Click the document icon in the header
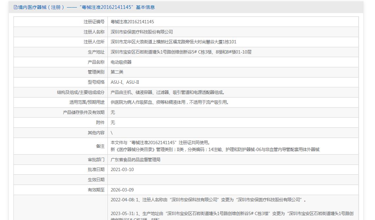The width and height of the screenshot is (375, 220). point(15,7)
